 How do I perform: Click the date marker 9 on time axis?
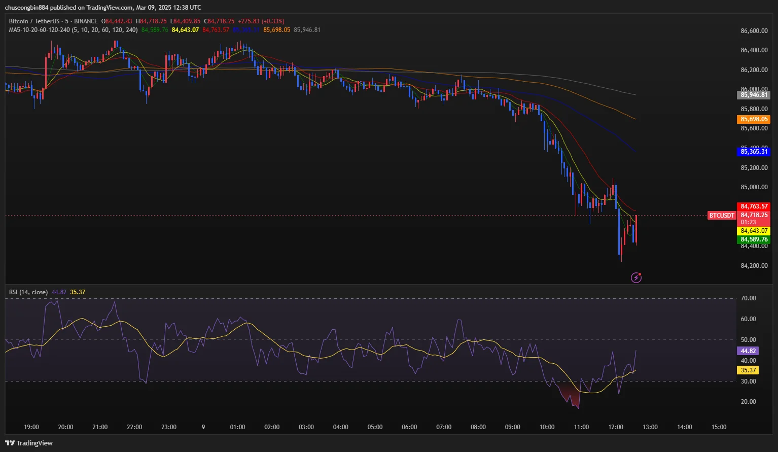[x=203, y=427]
